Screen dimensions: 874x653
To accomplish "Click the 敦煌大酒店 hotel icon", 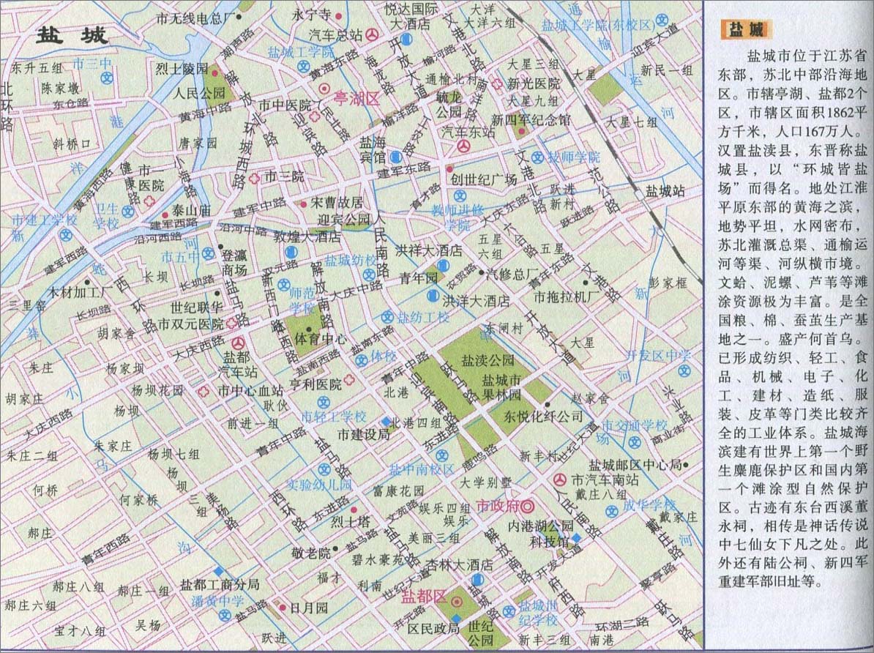I will point(290,253).
